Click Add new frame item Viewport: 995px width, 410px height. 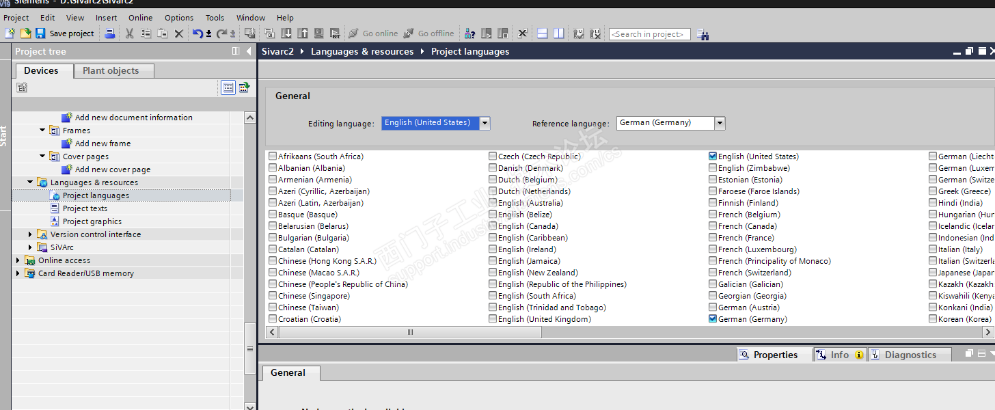point(103,143)
